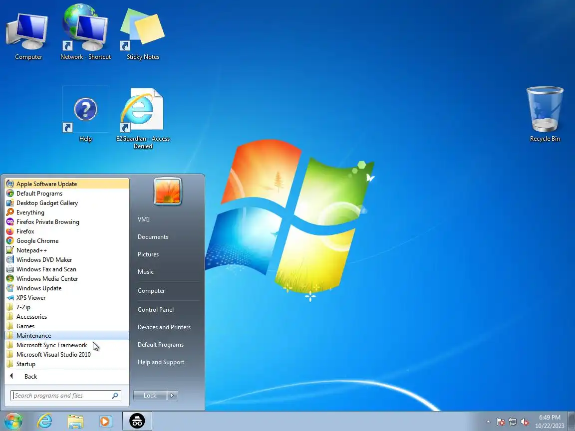The height and width of the screenshot is (431, 575).
Task: Expand the Accessories folder
Action: [x=67, y=317]
